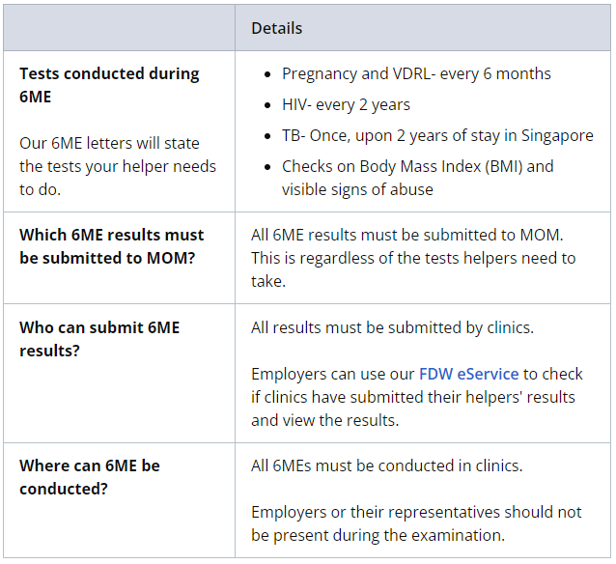
Task: Select the 'Who can submit 6ME results?' heading
Action: click(x=99, y=339)
